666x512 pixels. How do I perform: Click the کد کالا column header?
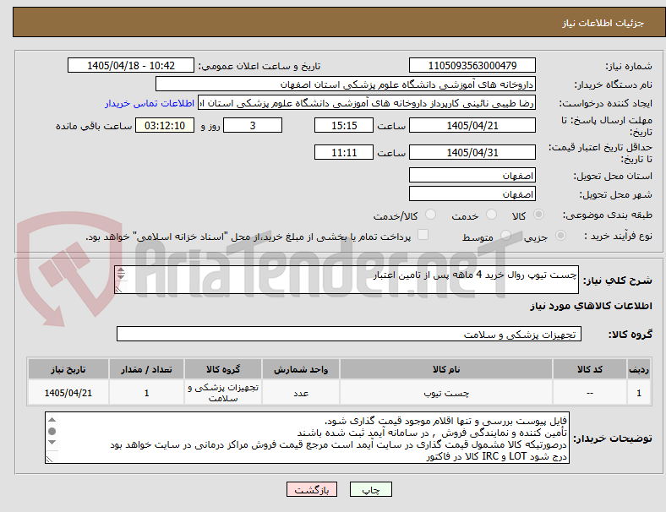click(590, 369)
